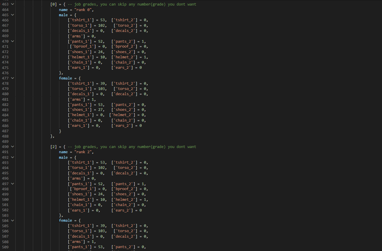
Task: Select line number 488 in the gutter
Action: pos(5,136)
